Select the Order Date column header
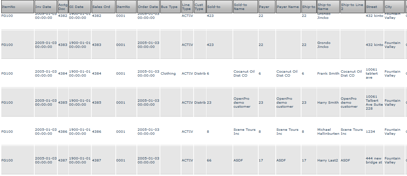The width and height of the screenshot is (407, 176). tap(148, 7)
